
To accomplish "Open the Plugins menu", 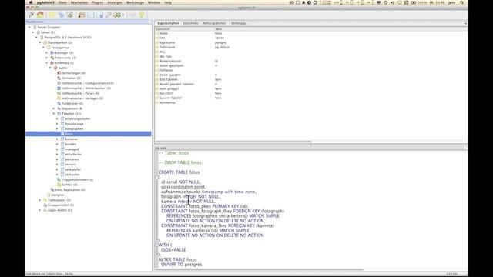I will [x=98, y=2].
